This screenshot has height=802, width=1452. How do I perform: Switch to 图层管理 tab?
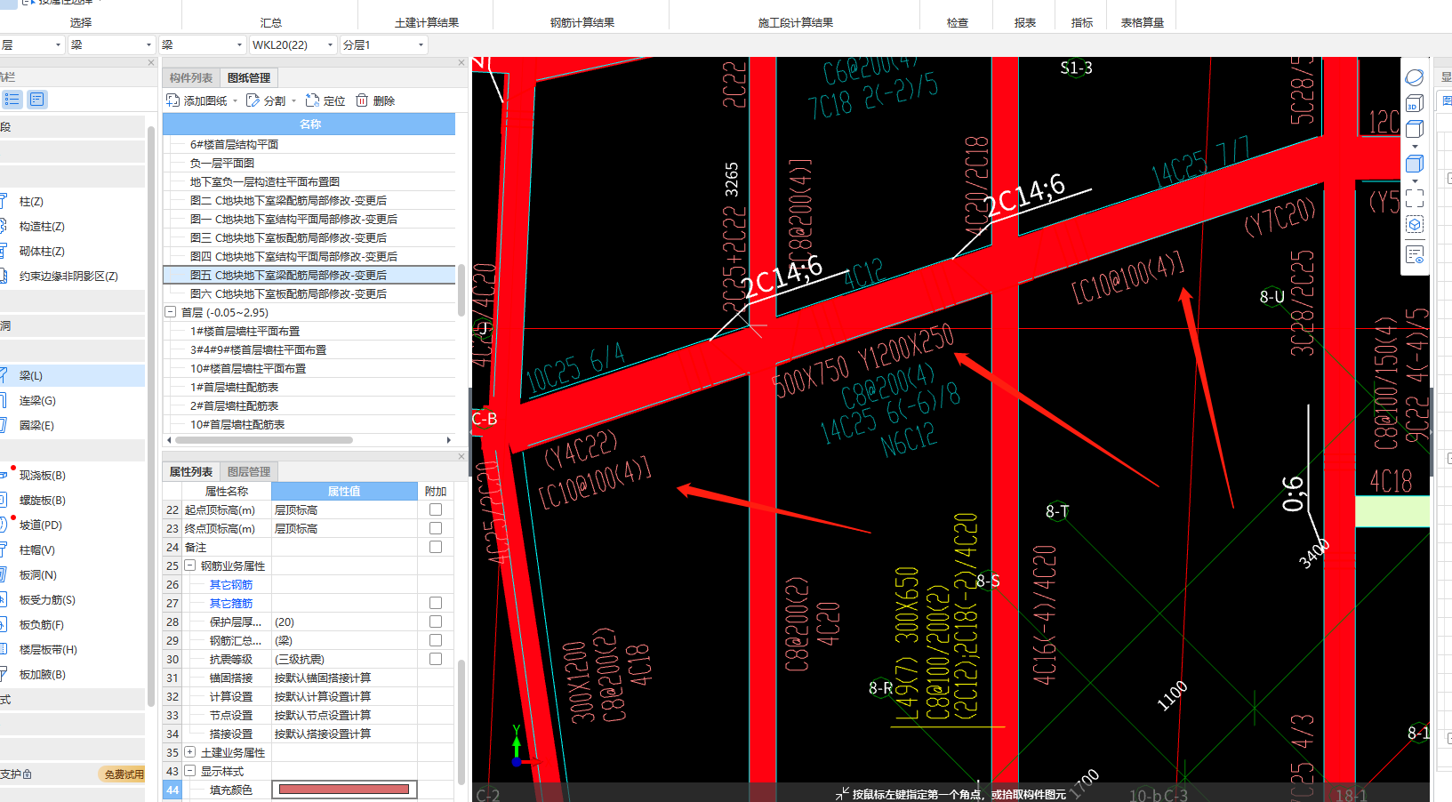[x=249, y=472]
